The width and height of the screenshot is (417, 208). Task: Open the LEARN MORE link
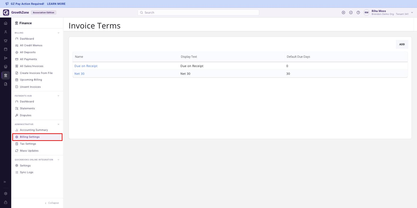[x=56, y=4]
